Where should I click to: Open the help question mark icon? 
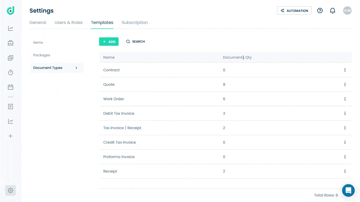[320, 11]
